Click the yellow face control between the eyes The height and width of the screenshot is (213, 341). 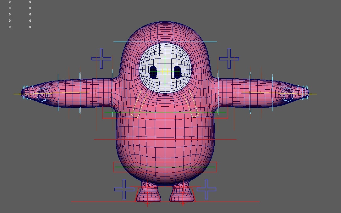(x=164, y=72)
